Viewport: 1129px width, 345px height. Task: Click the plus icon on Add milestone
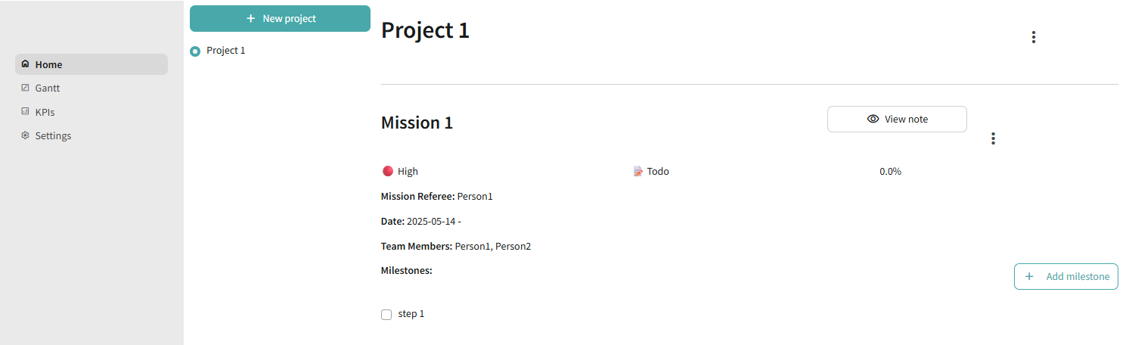point(1028,276)
